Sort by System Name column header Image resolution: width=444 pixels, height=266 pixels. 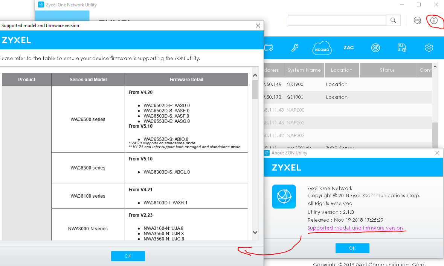click(304, 70)
